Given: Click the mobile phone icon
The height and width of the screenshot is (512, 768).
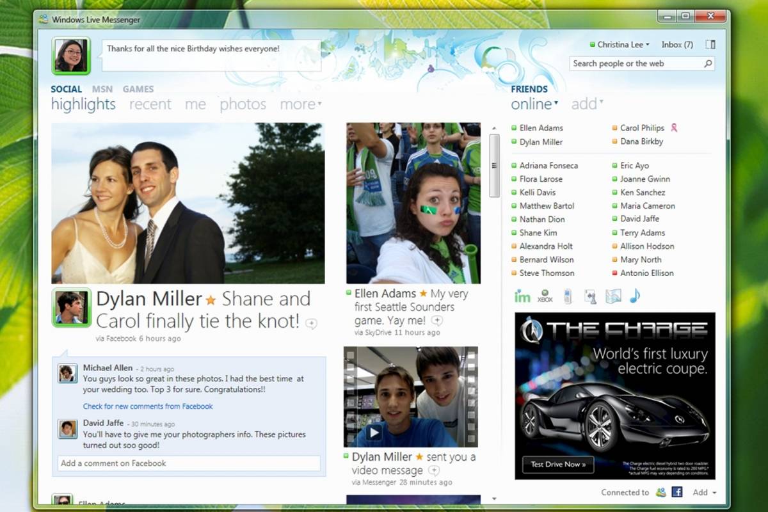Looking at the screenshot, I should coord(567,296).
